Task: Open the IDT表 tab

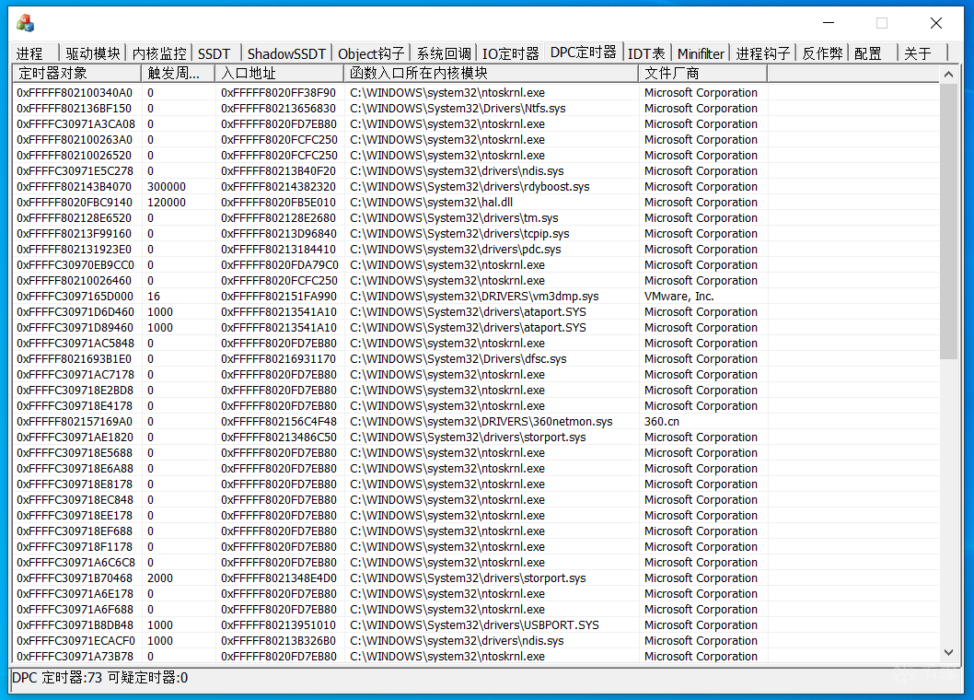Action: pos(646,53)
